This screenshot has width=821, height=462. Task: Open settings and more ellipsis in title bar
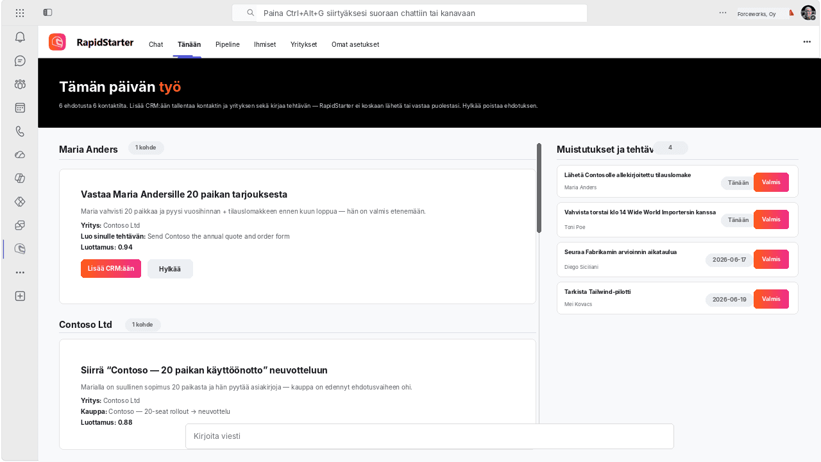coord(723,12)
